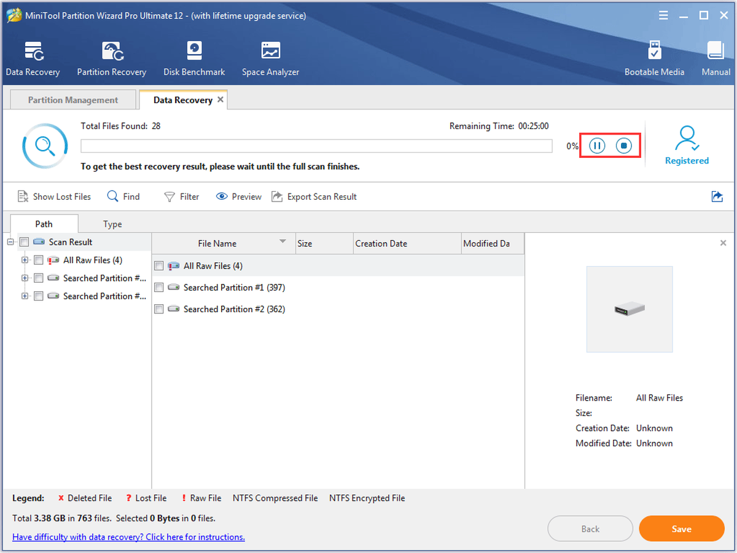The height and width of the screenshot is (553, 737).
Task: Stop the running scan
Action: point(624,146)
